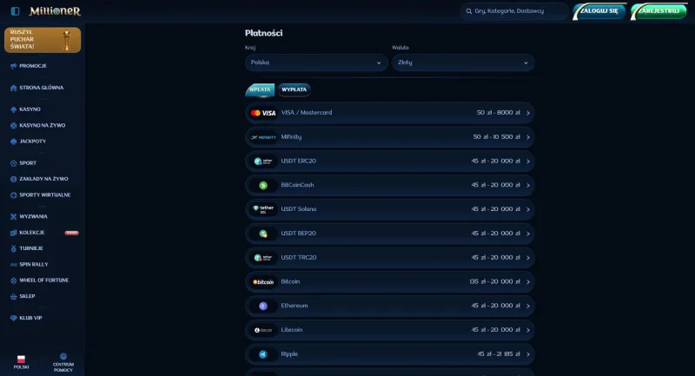Open the Waluta dropdown showing Złoty
The width and height of the screenshot is (695, 376).
pyautogui.click(x=463, y=63)
